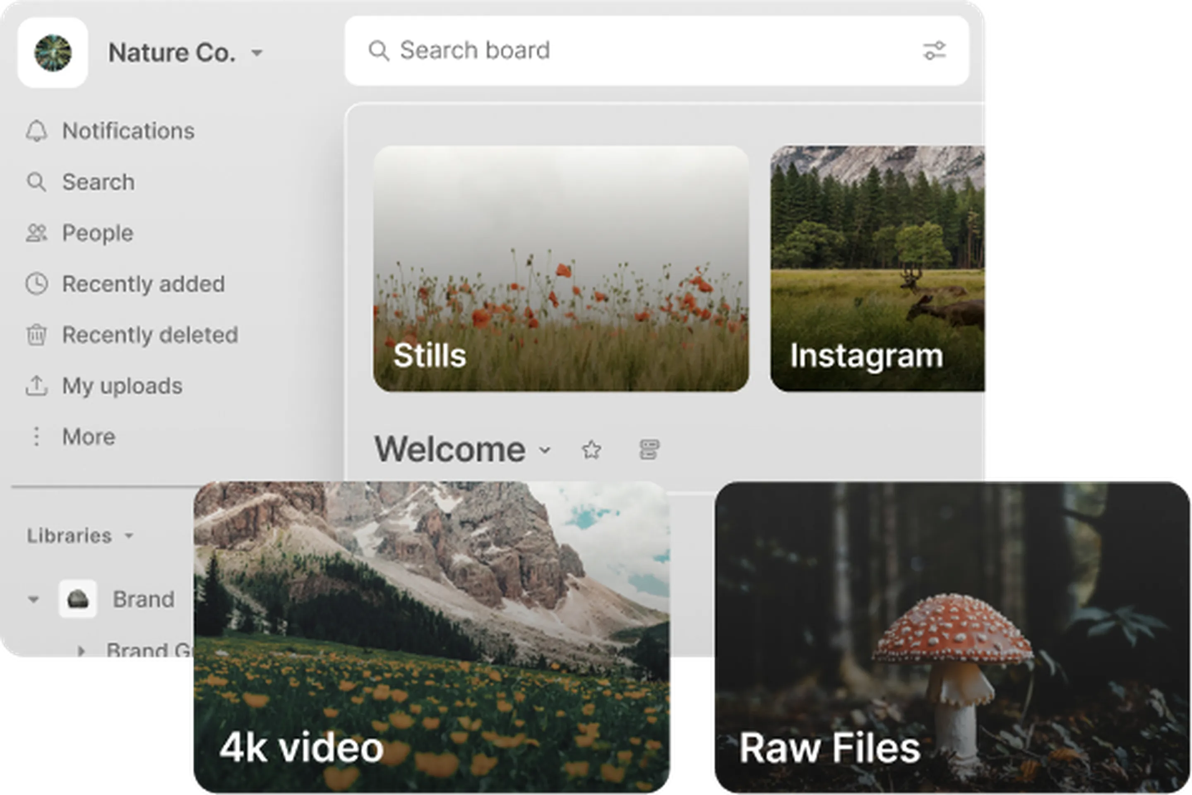This screenshot has height=795, width=1192.
Task: Open More options in sidebar
Action: click(x=88, y=437)
